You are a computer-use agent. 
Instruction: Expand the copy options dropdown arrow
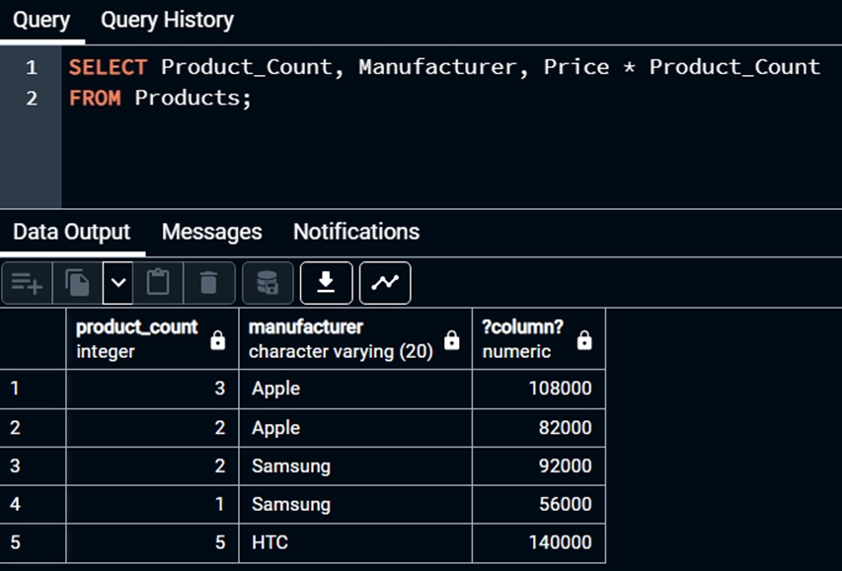pos(118,284)
